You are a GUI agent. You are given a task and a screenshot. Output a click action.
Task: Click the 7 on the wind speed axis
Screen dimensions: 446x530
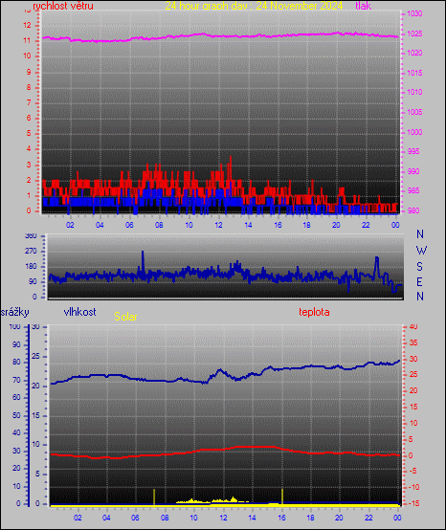coord(29,102)
